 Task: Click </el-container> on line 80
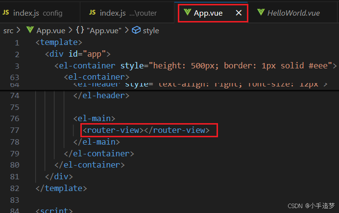pyautogui.click(x=90, y=165)
